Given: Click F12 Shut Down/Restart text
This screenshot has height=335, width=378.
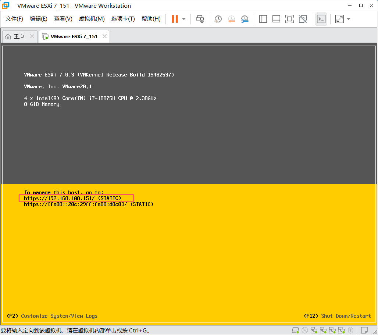Looking at the screenshot, I should pyautogui.click(x=337, y=316).
